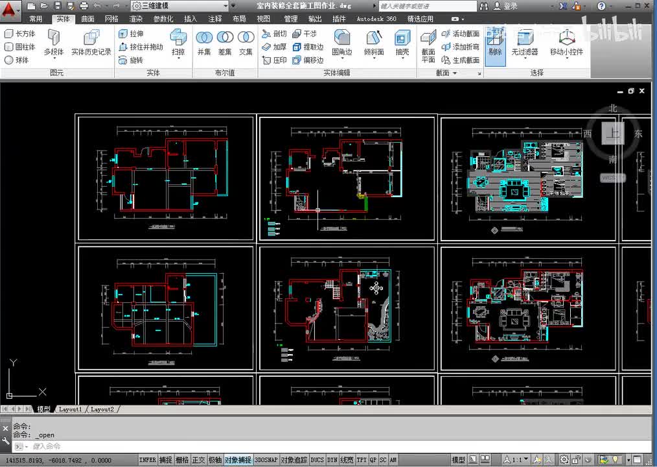The height and width of the screenshot is (467, 657).
Task: Click the Sign In (登录) button
Action: point(505,6)
